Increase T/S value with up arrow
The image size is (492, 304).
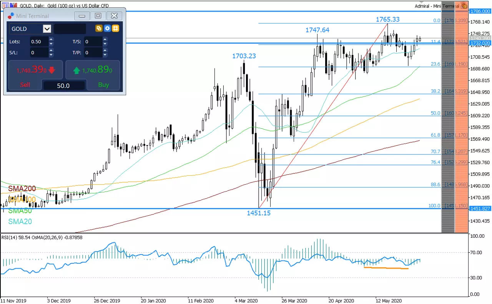pyautogui.click(x=105, y=39)
